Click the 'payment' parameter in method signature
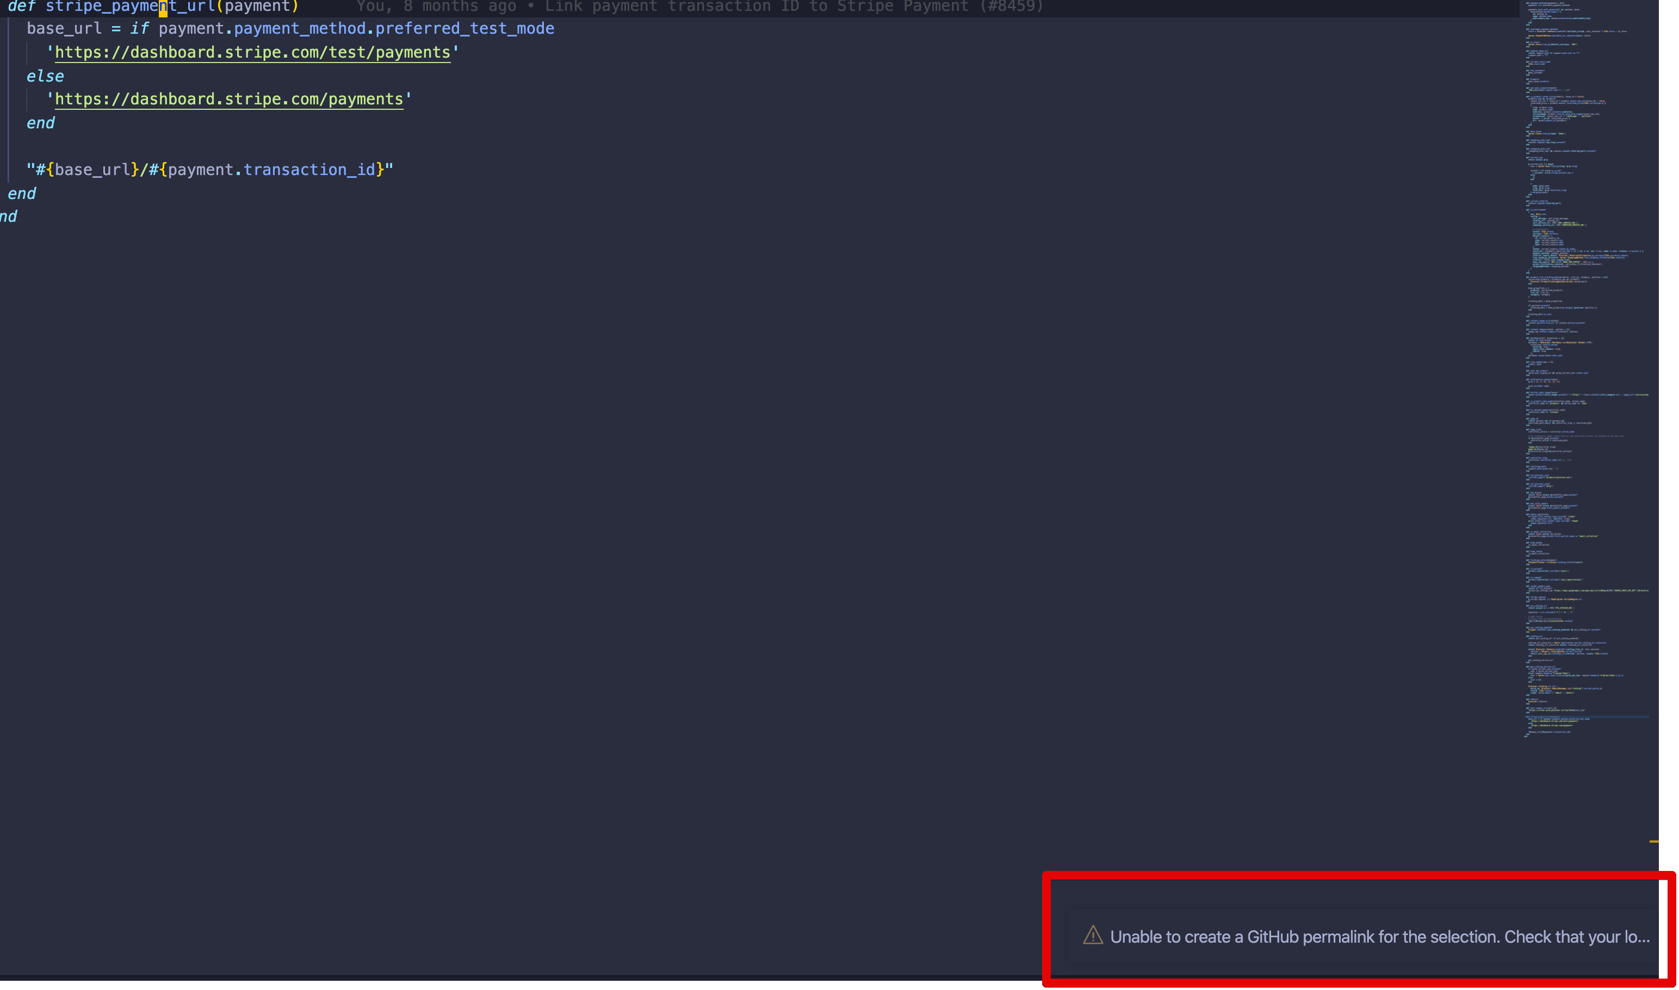 click(257, 7)
